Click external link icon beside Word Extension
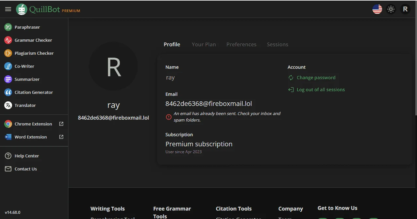Viewport: 417px width, 219px height. click(x=61, y=137)
